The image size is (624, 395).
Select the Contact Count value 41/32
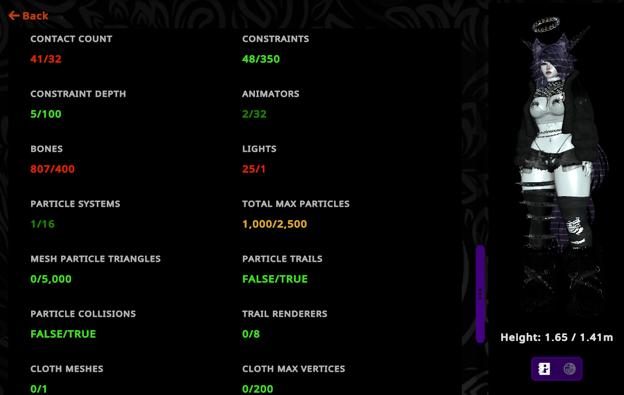pyautogui.click(x=46, y=59)
